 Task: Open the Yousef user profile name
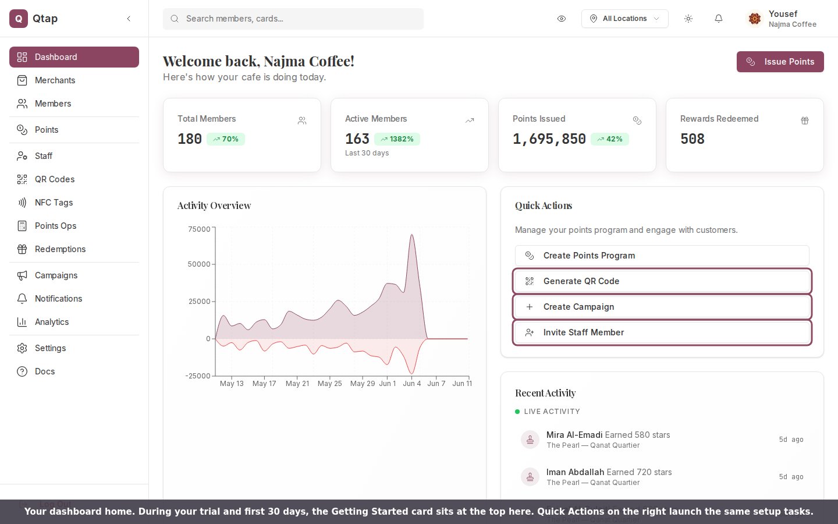tap(783, 14)
